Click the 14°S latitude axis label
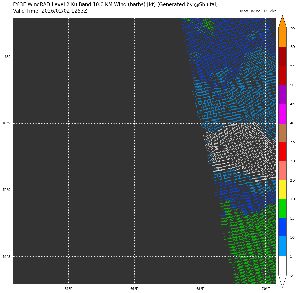The width and height of the screenshot is (297, 293). coord(6,257)
